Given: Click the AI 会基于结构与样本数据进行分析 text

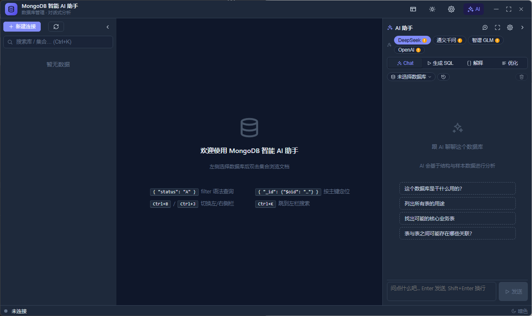Looking at the screenshot, I should [457, 165].
